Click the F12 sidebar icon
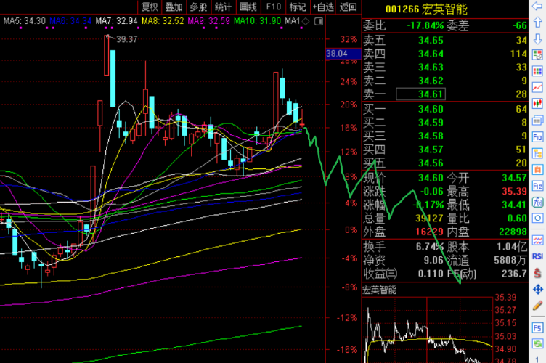The width and height of the screenshot is (546, 363). [x=537, y=186]
